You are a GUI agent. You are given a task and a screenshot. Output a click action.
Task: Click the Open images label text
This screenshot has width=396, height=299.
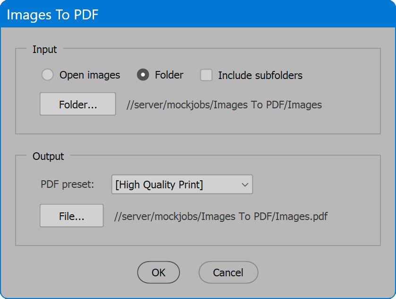pos(90,75)
